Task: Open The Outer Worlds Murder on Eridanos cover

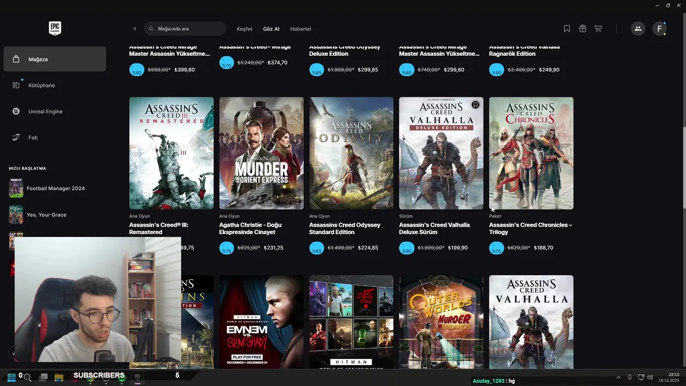Action: pyautogui.click(x=441, y=322)
